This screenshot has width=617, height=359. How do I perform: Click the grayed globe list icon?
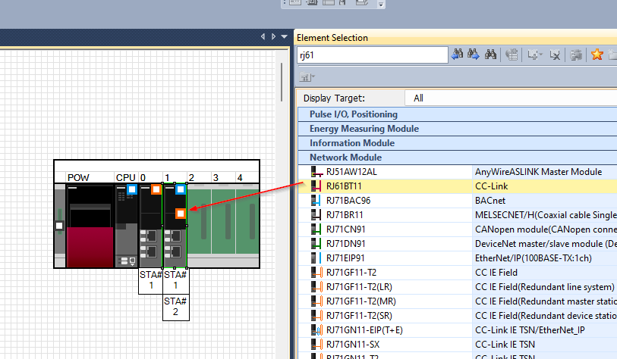(512, 55)
